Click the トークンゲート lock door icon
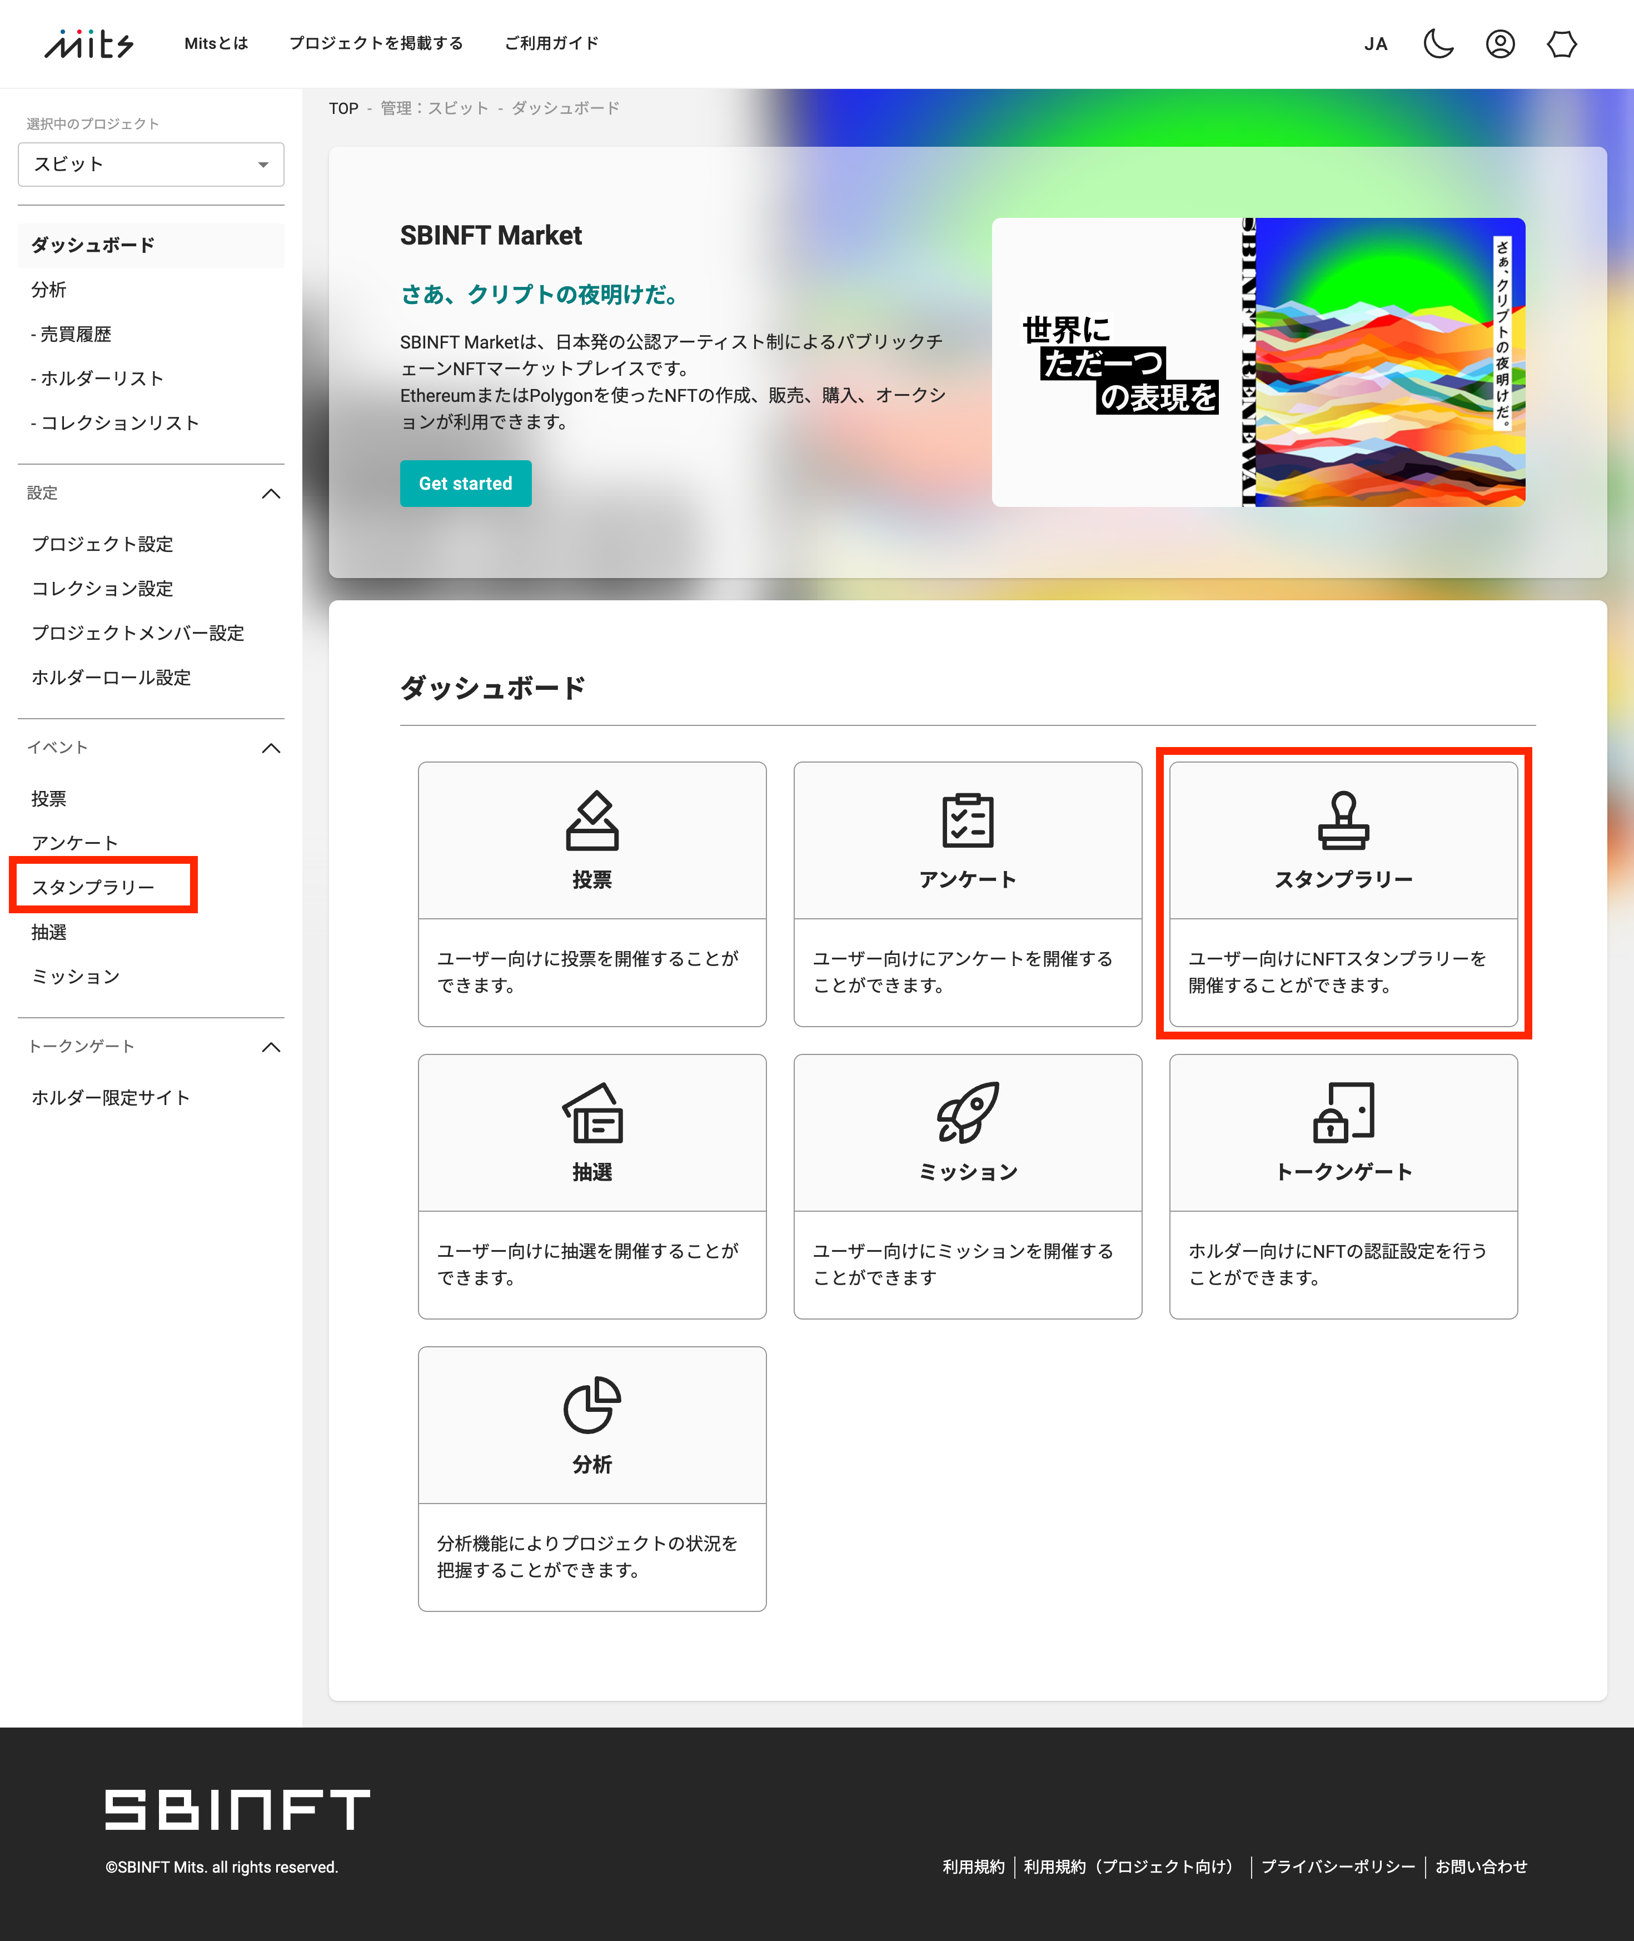 click(1343, 1113)
